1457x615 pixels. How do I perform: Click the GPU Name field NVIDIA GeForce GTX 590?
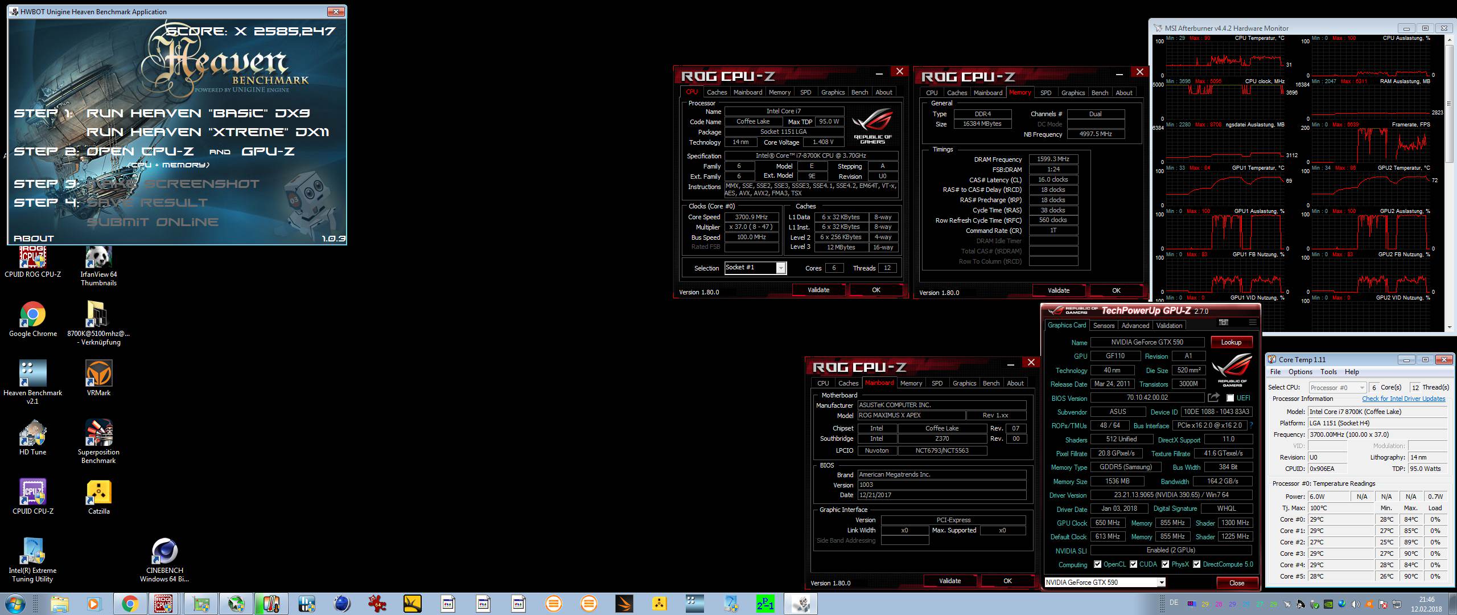[1147, 342]
